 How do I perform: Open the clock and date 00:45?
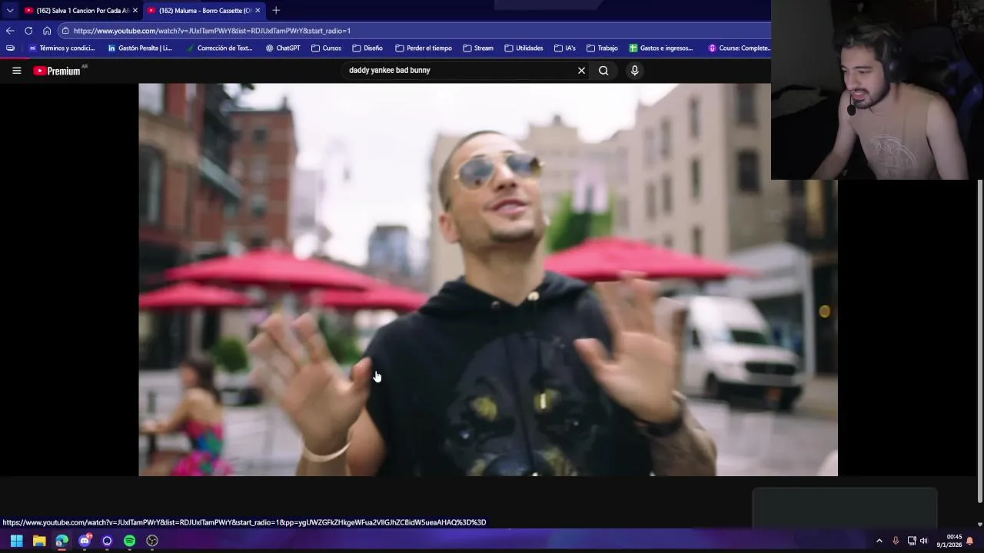pyautogui.click(x=949, y=541)
